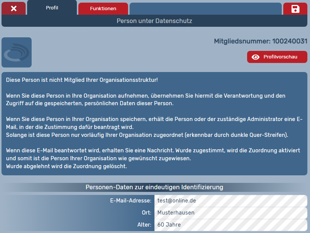Image resolution: width=310 pixels, height=233 pixels.
Task: Open the Funktionen tab
Action: click(103, 8)
